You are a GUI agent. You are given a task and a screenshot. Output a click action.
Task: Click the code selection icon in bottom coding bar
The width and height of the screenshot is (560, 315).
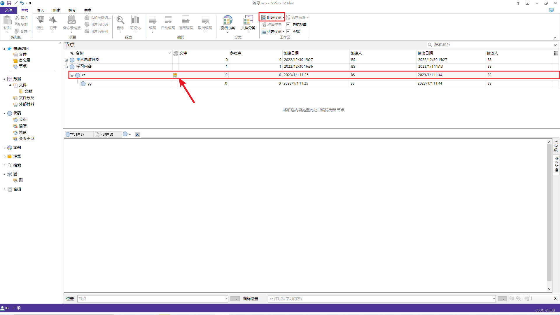[x=512, y=298]
